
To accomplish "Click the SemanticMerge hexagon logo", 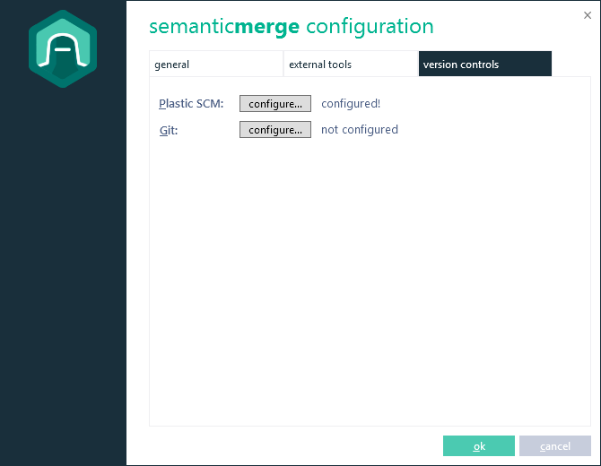I will coord(63,48).
